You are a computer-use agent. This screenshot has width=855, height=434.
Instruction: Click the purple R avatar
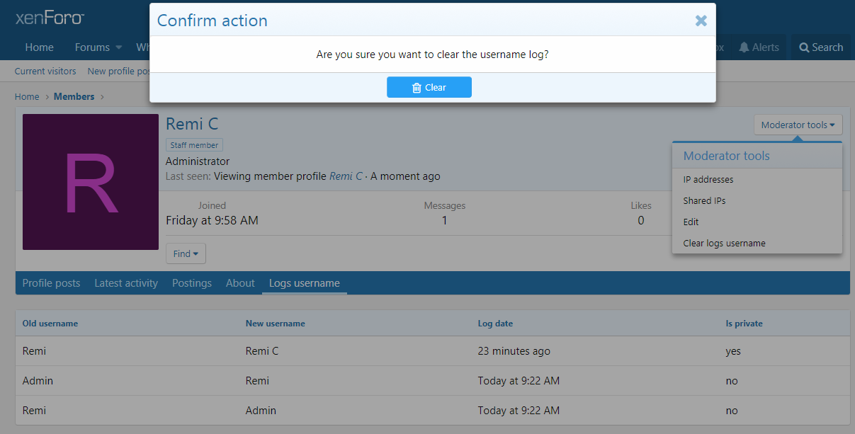(x=91, y=182)
